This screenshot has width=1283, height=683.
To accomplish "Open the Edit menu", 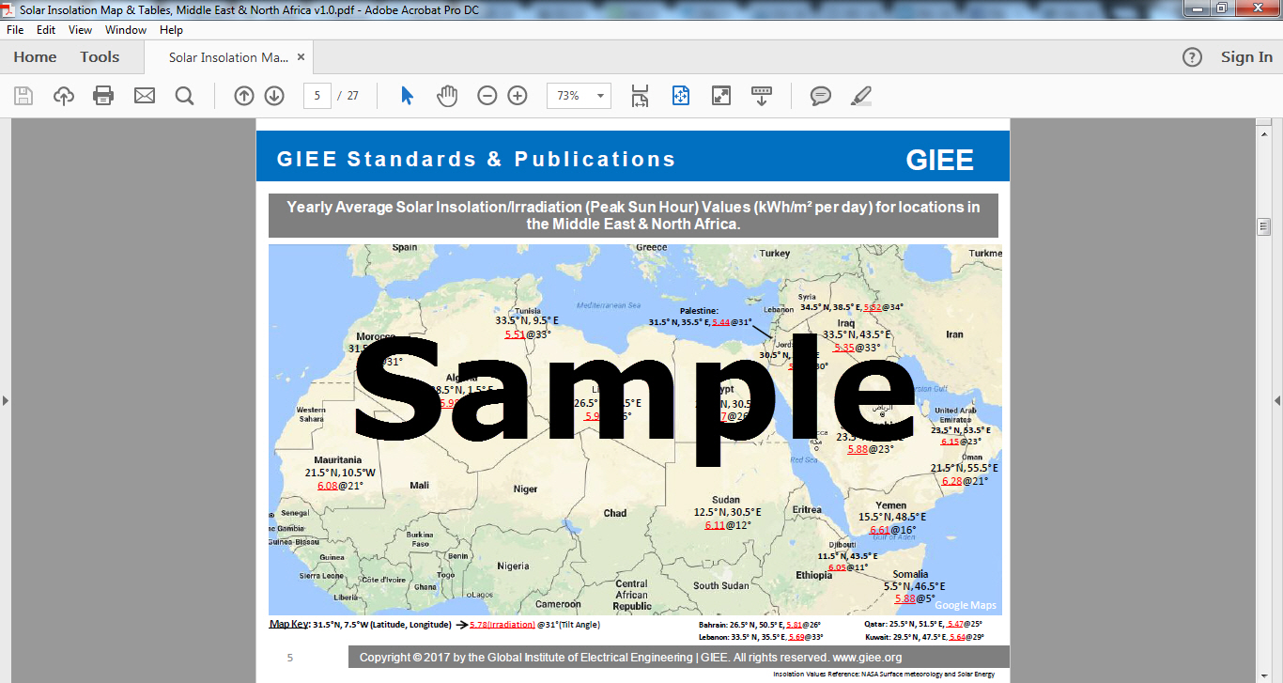I will (x=46, y=30).
